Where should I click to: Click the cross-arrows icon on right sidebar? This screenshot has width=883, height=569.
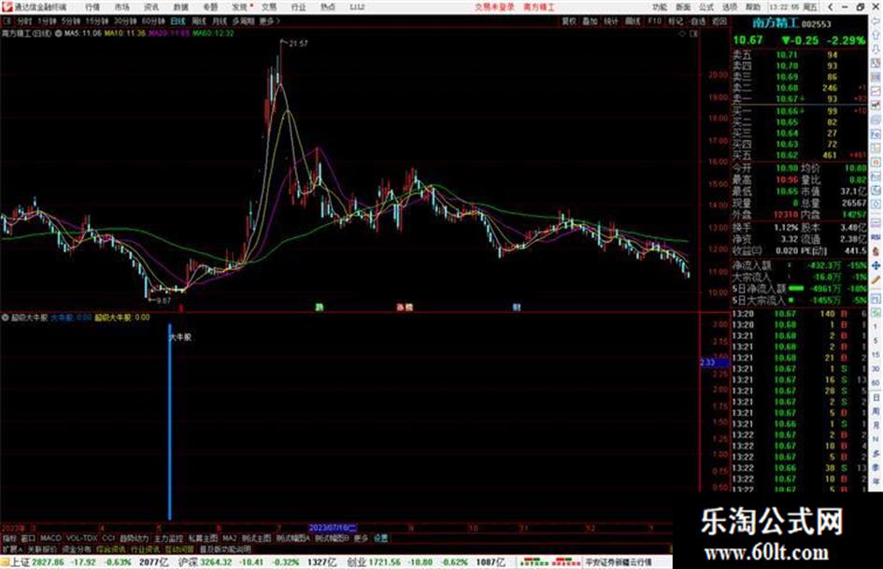point(876,265)
